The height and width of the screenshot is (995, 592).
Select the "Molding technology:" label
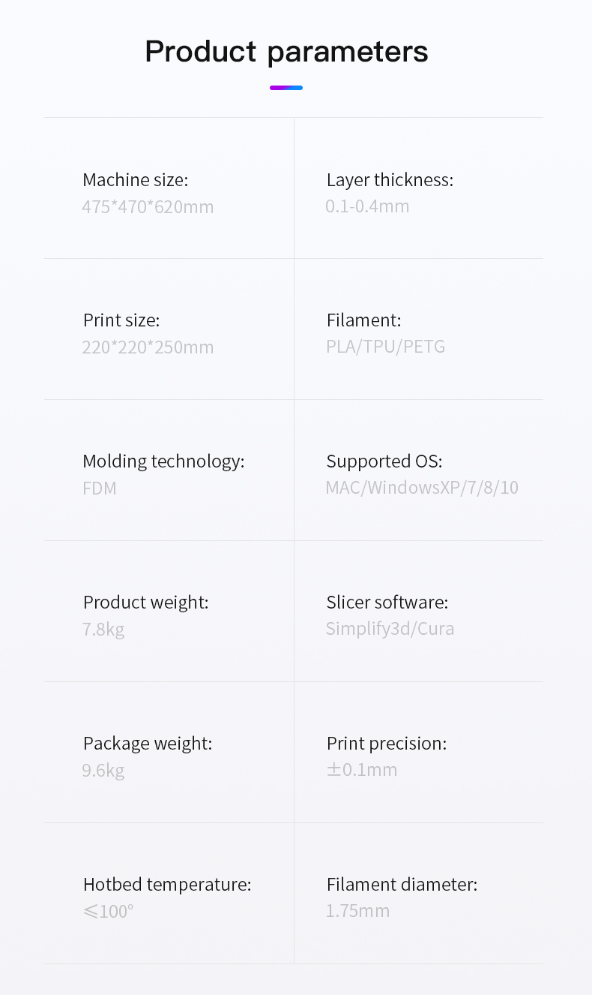pyautogui.click(x=163, y=461)
